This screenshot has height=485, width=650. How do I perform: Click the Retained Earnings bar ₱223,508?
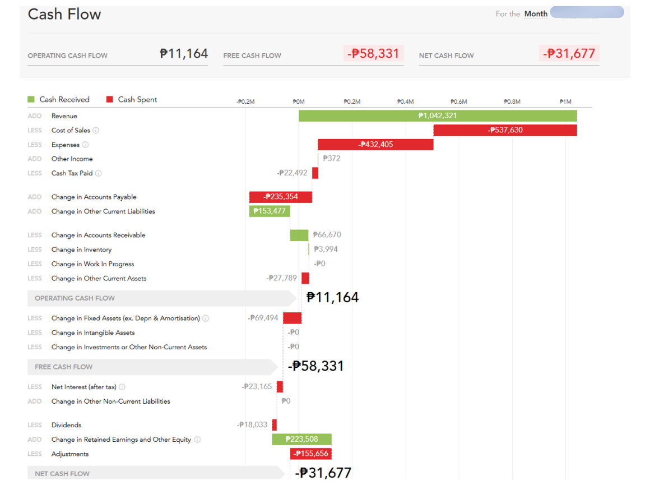(x=302, y=440)
